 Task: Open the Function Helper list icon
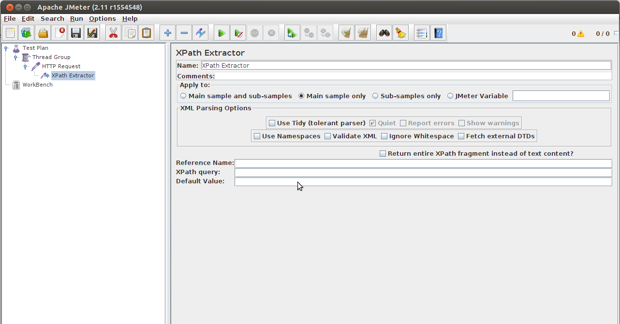pos(422,33)
